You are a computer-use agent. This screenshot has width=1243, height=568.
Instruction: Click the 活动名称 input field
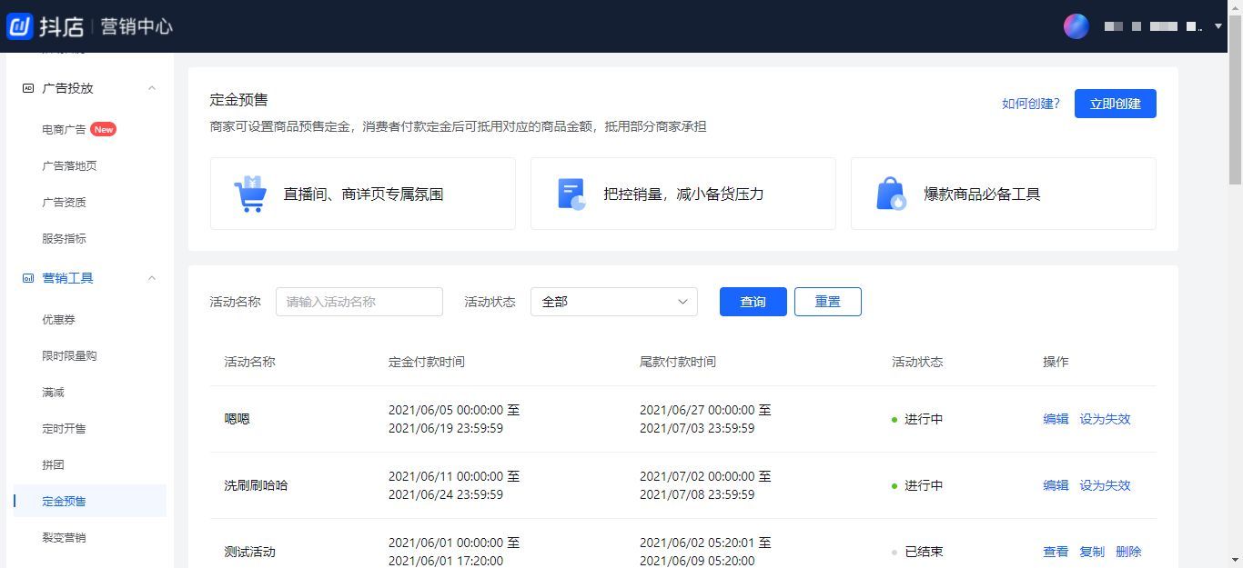click(x=359, y=302)
